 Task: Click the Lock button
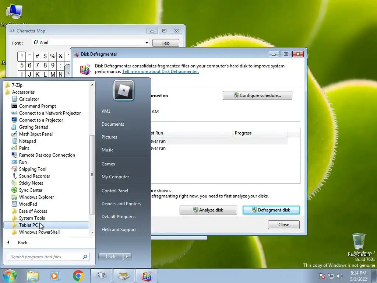(x=110, y=257)
